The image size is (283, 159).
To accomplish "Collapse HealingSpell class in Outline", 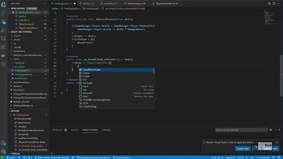I will (x=11, y=115).
